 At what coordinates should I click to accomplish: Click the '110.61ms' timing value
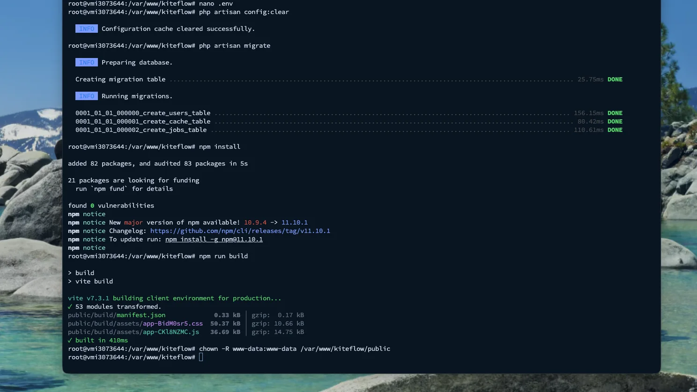pyautogui.click(x=589, y=130)
